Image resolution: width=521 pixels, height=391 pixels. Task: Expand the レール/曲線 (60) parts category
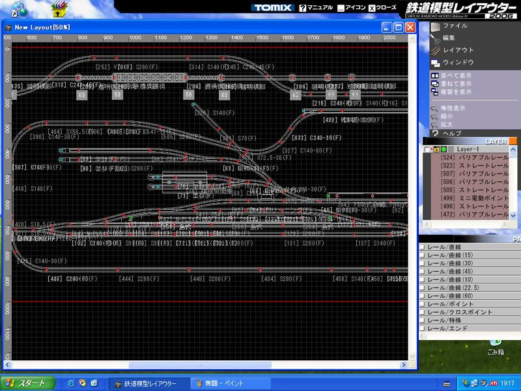470,296
